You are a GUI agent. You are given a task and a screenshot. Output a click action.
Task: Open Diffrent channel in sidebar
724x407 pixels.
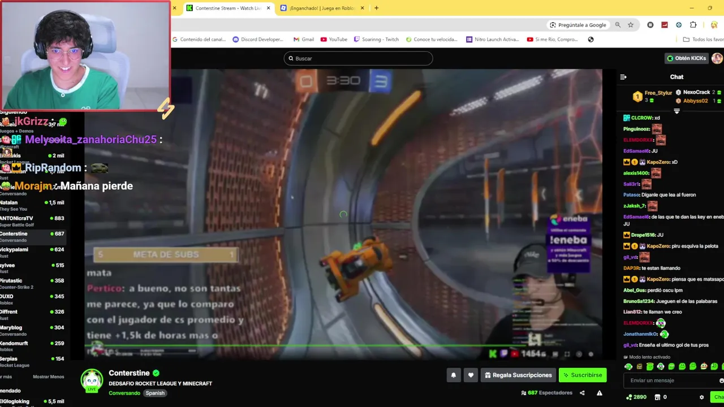pyautogui.click(x=32, y=314)
